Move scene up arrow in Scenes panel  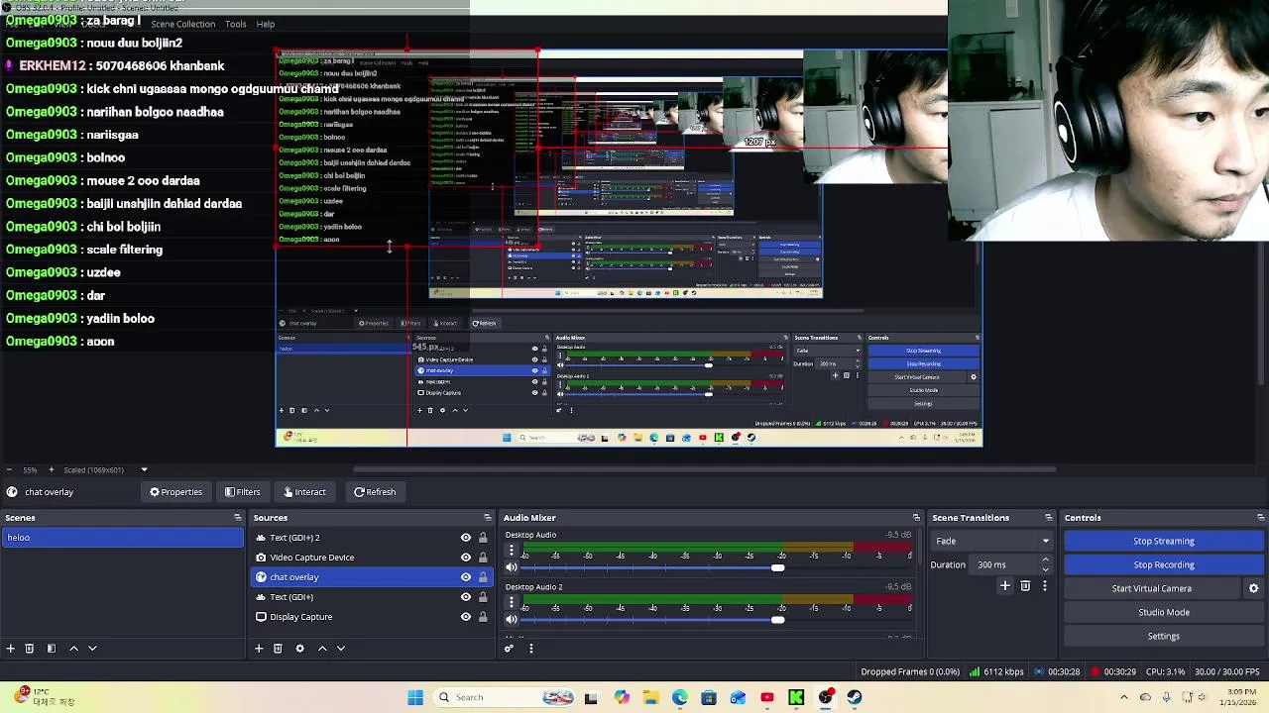[x=73, y=649]
